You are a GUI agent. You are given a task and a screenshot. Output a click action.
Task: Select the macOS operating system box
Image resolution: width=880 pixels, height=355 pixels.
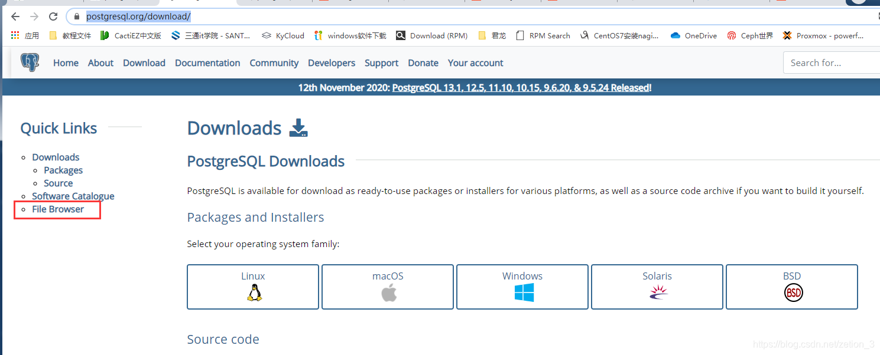(388, 287)
